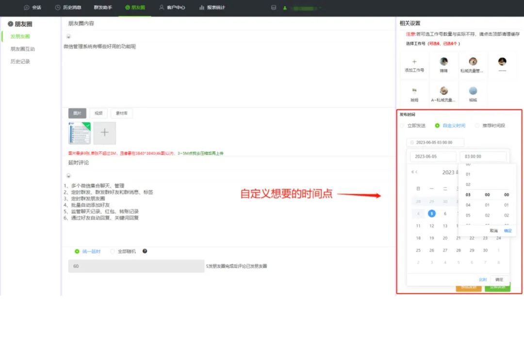Viewport: 524px width, 349px height.
Task: Open the calendar from the 2023-06-05 date field
Action: (x=433, y=156)
